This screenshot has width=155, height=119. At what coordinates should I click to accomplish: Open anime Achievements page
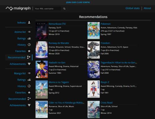(18, 64)
